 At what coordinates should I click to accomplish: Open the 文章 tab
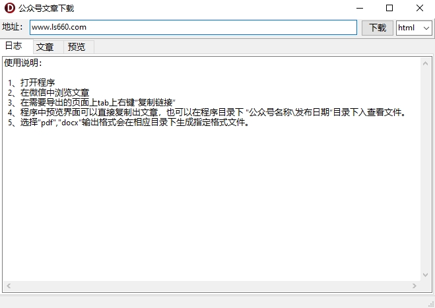pyautogui.click(x=45, y=47)
